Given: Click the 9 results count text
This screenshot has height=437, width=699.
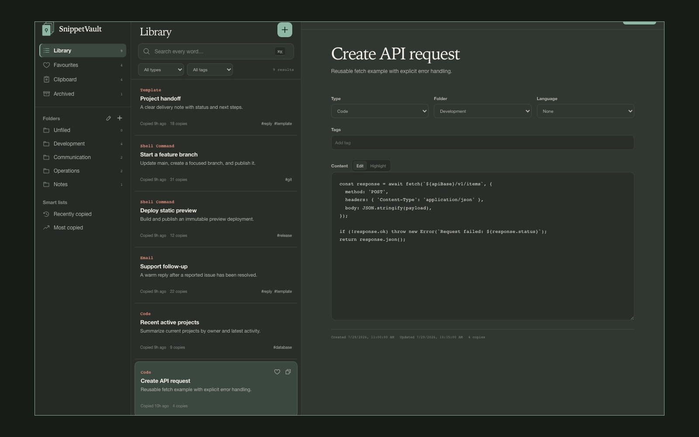Looking at the screenshot, I should [x=284, y=70].
